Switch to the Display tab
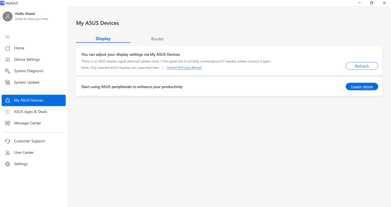 click(103, 39)
